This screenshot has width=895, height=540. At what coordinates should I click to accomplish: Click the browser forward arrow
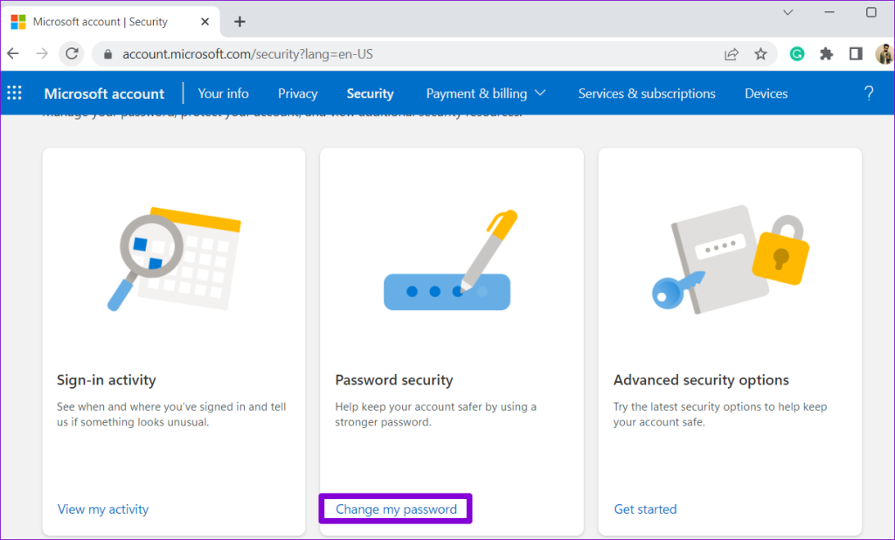click(42, 53)
